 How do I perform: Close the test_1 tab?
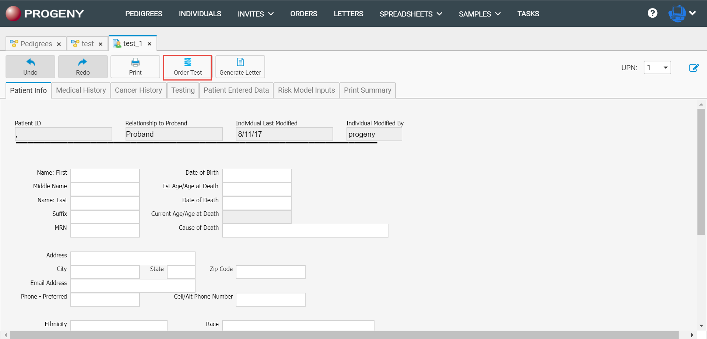coord(150,44)
